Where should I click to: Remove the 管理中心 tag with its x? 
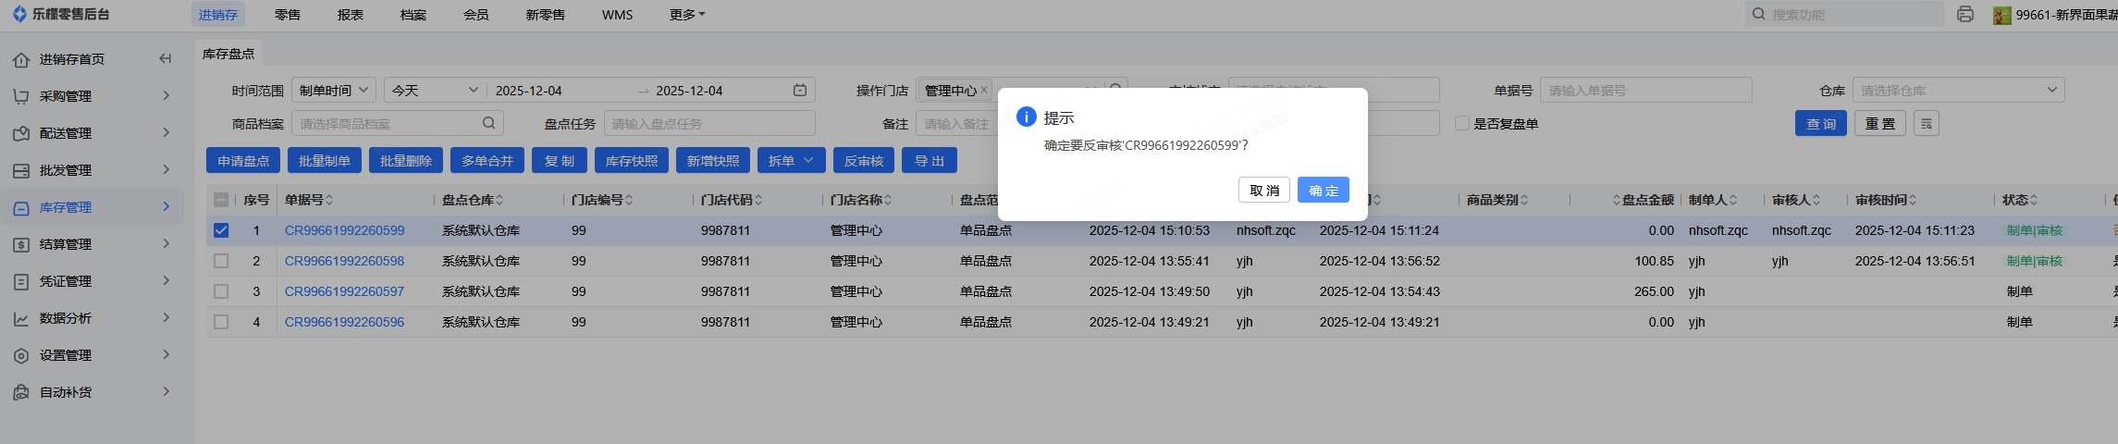tap(984, 90)
